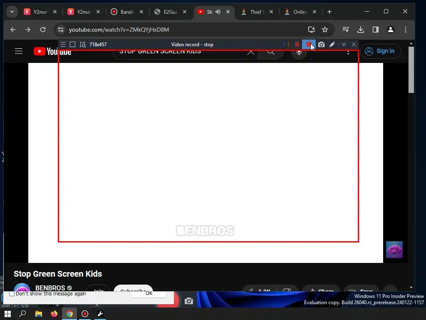Clear the YouTube search text
This screenshot has height=320, width=426.
tap(250, 52)
